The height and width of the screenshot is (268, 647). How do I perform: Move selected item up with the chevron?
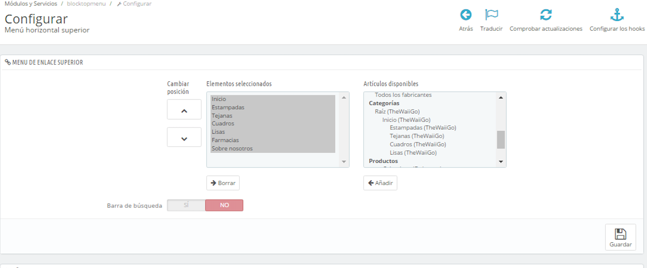[184, 110]
